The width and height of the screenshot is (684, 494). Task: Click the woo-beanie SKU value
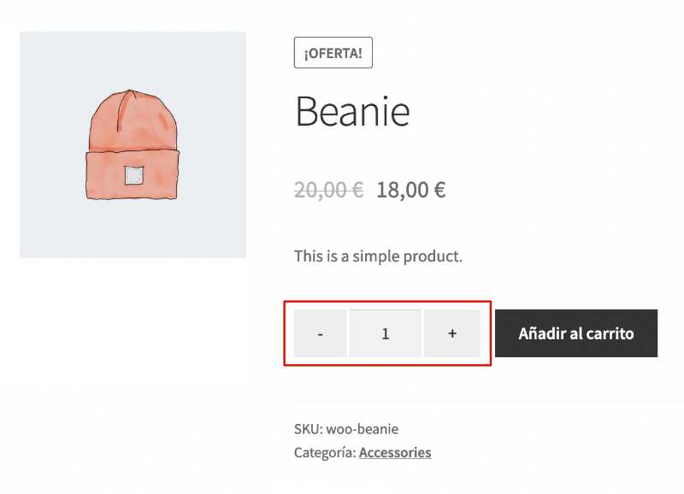362,429
